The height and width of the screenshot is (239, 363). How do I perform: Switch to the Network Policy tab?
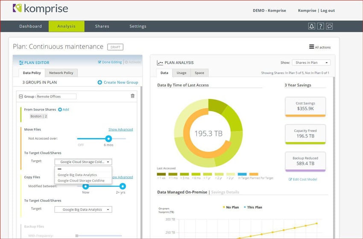coord(61,73)
